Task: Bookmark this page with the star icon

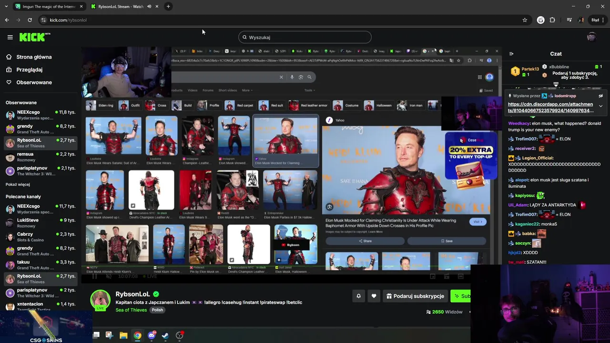Action: pyautogui.click(x=525, y=20)
